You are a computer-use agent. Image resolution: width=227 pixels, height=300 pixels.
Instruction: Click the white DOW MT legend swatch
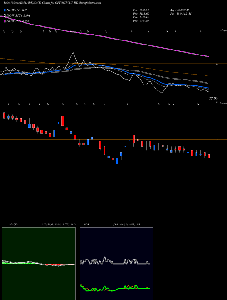tap(5, 16)
